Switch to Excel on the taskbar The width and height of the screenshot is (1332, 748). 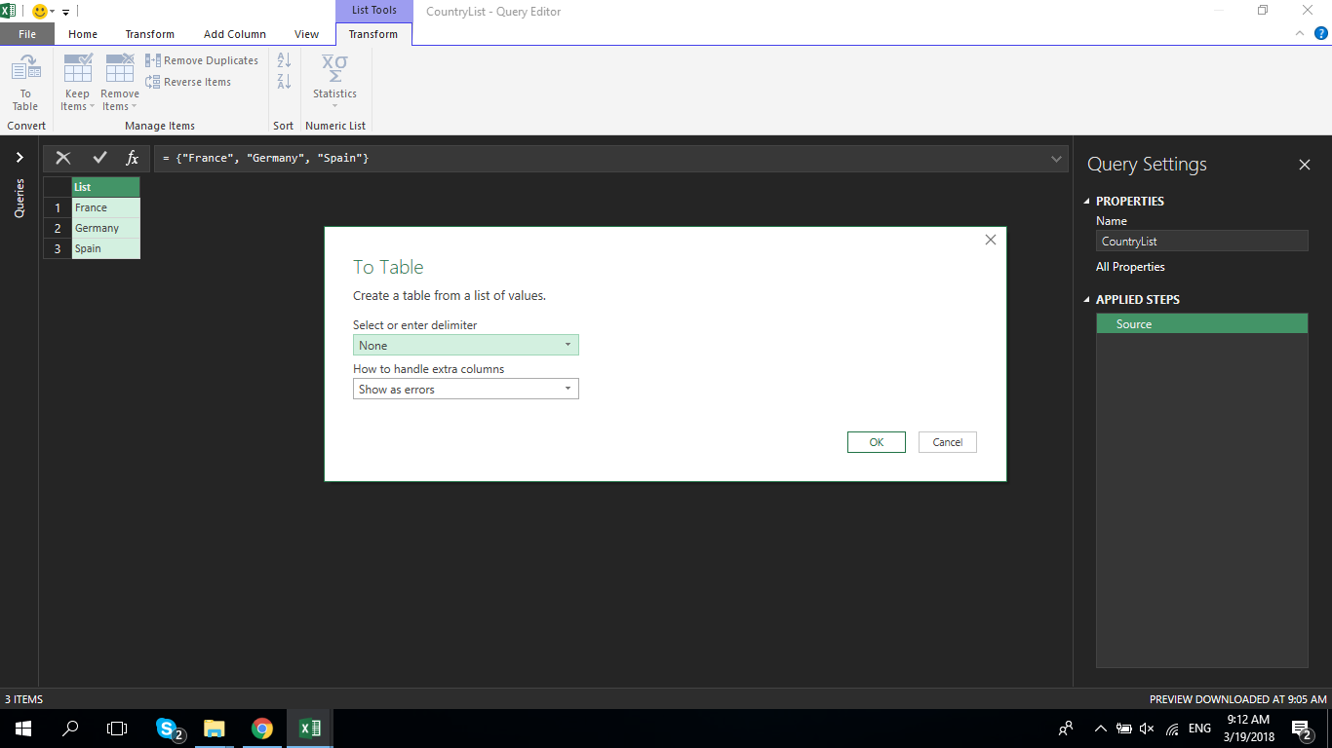[309, 729]
